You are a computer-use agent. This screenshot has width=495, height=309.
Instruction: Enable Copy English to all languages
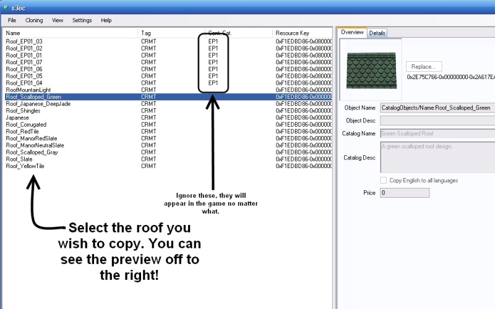384,180
